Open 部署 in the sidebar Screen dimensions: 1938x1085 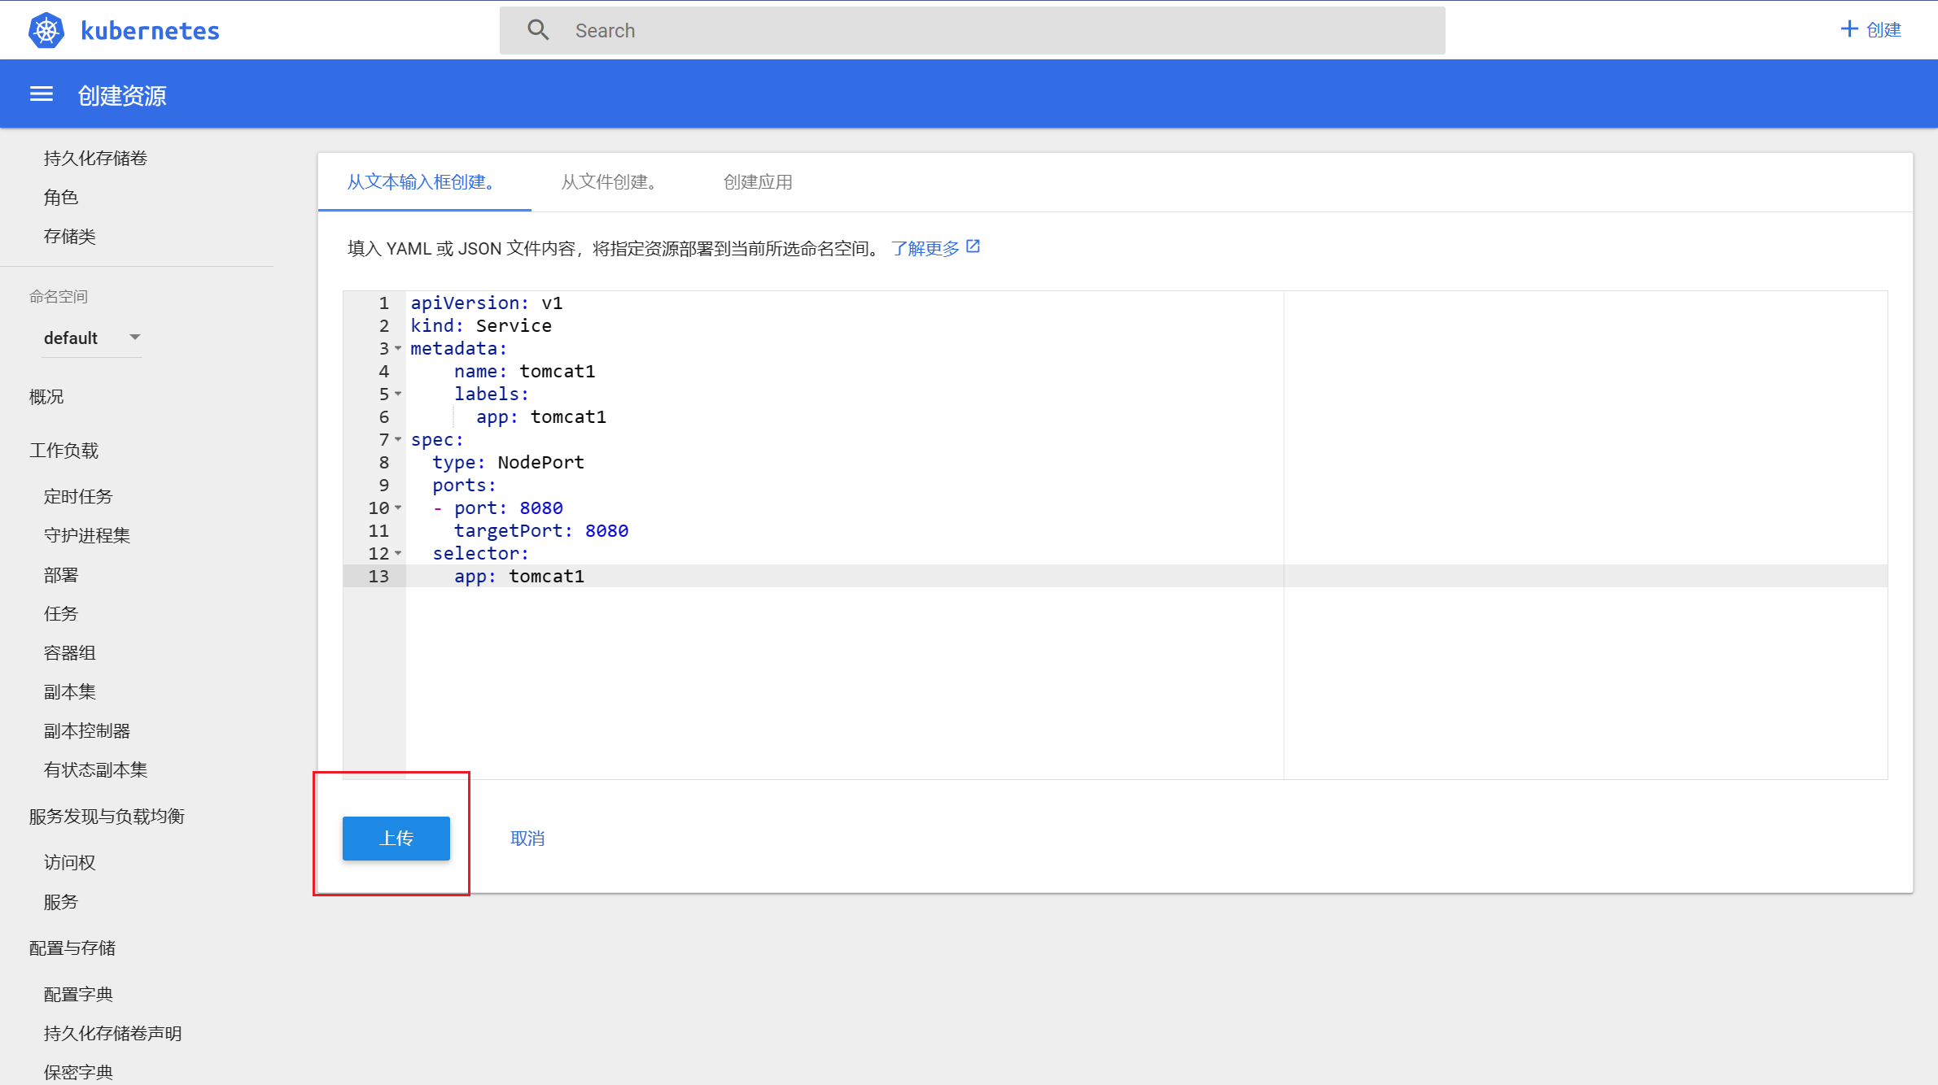tap(61, 575)
